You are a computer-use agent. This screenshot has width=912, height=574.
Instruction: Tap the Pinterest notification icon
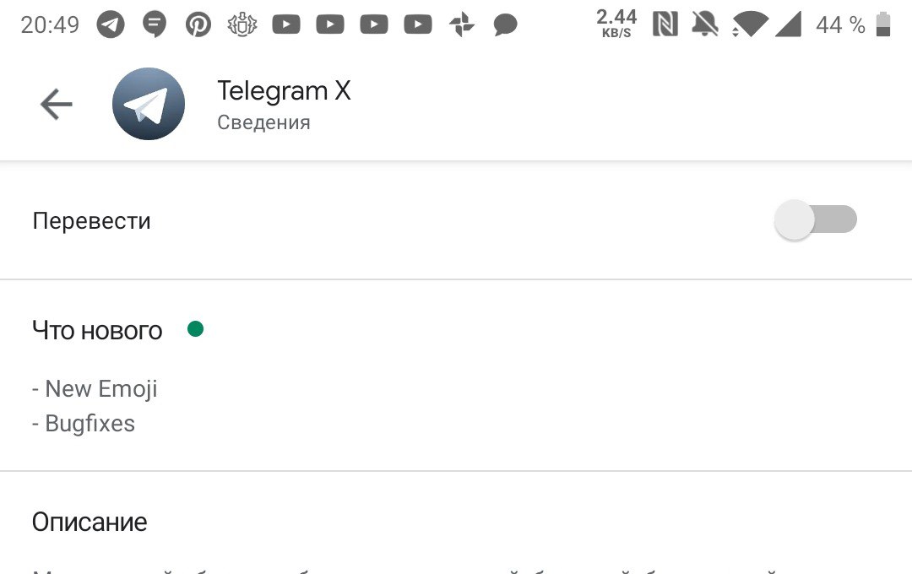point(198,24)
